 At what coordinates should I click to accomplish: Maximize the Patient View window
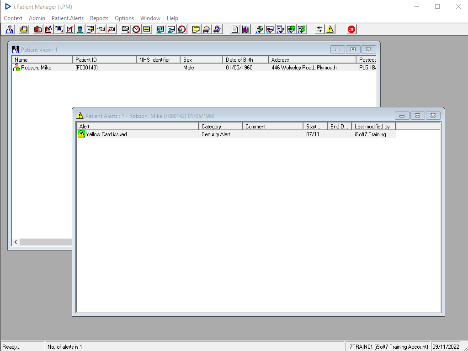coord(353,49)
